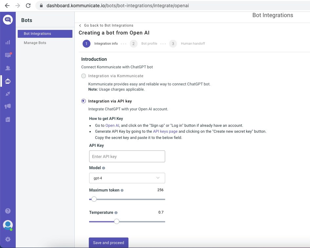This screenshot has height=248, width=310.
Task: Click the Temperature slider handle
Action: pyautogui.click(x=116, y=221)
